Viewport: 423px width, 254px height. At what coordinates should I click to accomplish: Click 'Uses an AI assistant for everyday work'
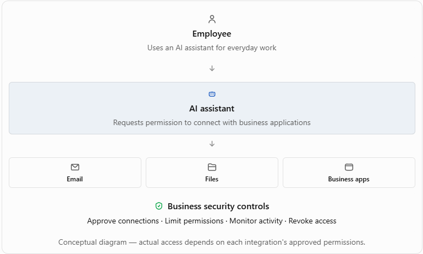point(211,48)
